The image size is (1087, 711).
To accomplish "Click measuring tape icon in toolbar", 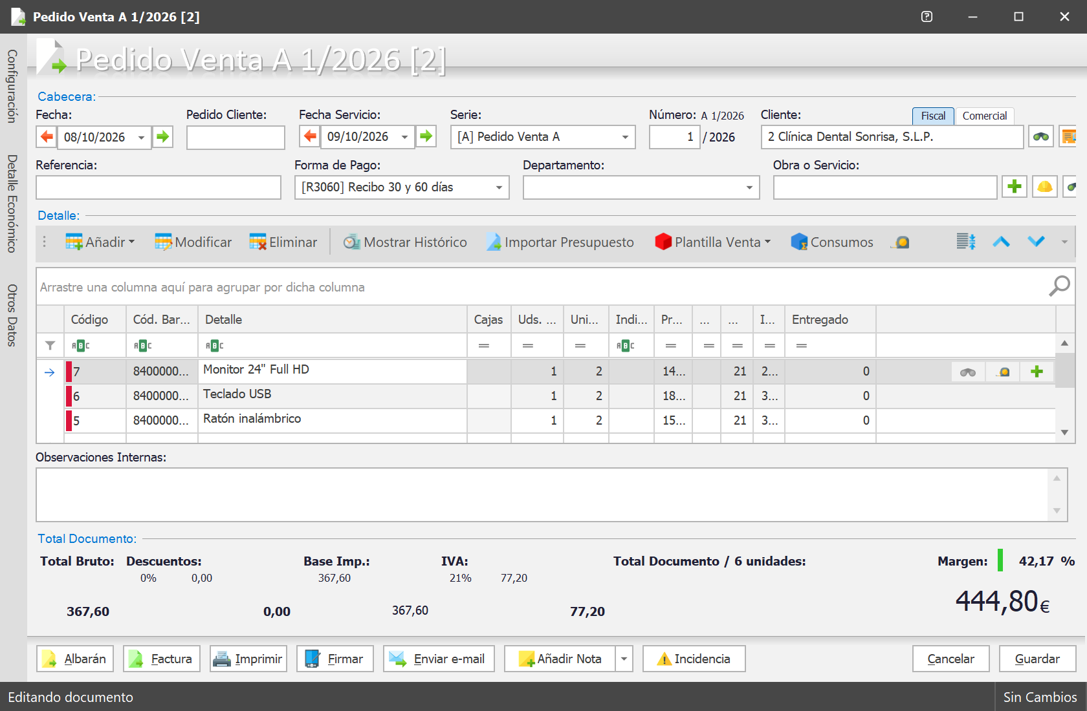I will pyautogui.click(x=901, y=242).
